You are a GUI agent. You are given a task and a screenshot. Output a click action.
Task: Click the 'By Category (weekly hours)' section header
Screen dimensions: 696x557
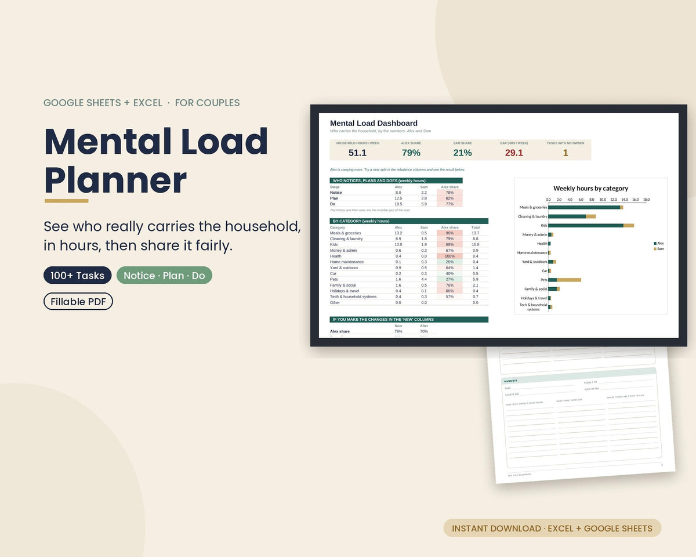409,221
